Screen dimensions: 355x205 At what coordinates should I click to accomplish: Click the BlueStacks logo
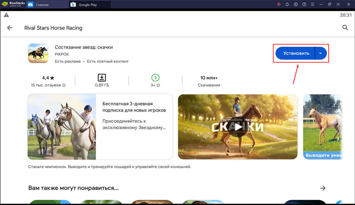point(5,4)
